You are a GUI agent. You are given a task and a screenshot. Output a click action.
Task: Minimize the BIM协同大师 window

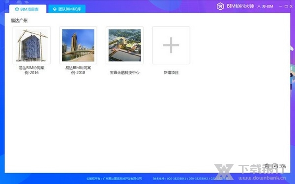pos(281,6)
